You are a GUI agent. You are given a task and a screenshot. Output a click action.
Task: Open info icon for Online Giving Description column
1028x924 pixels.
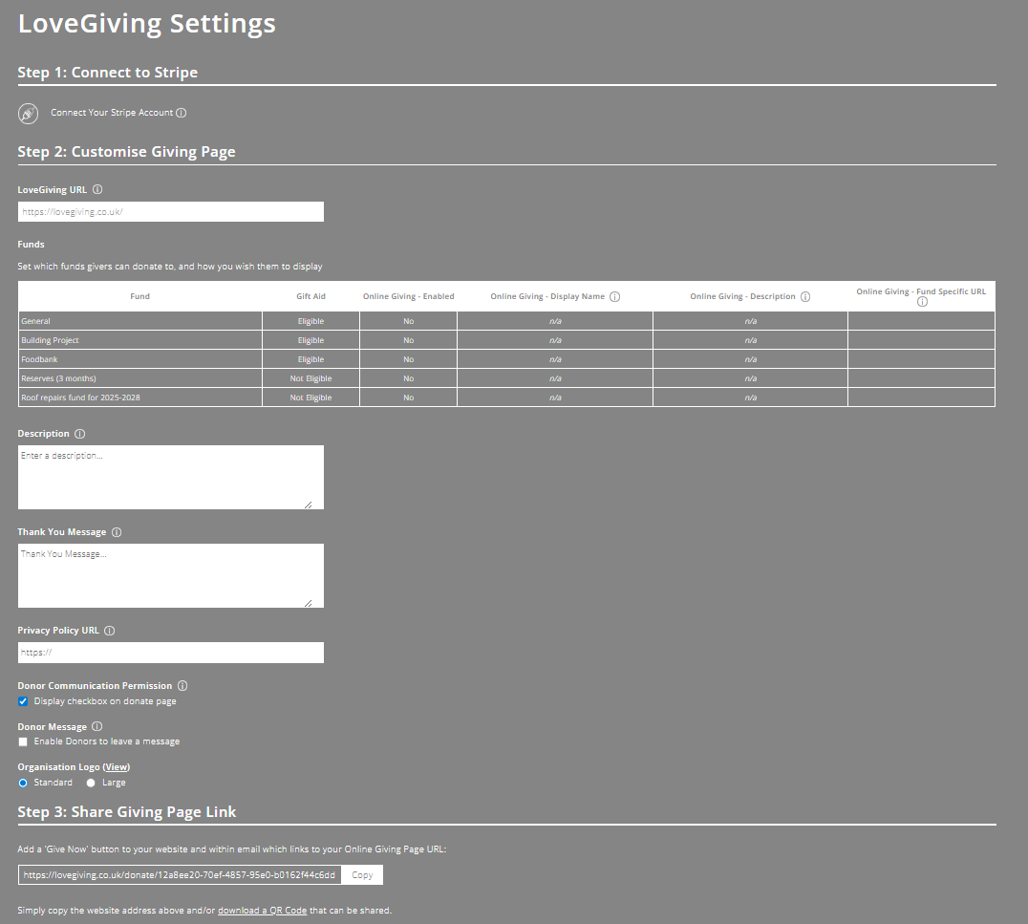point(805,296)
